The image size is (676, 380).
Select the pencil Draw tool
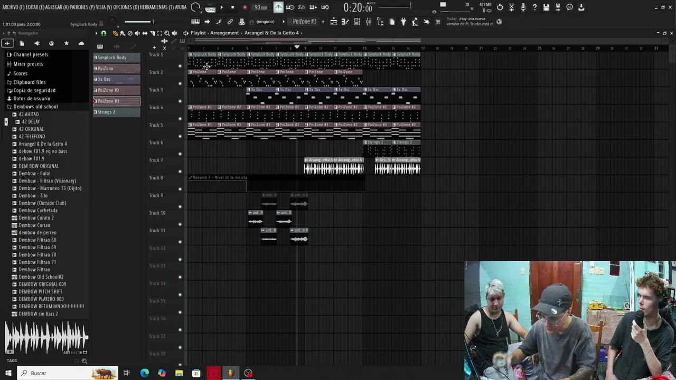tap(115, 33)
